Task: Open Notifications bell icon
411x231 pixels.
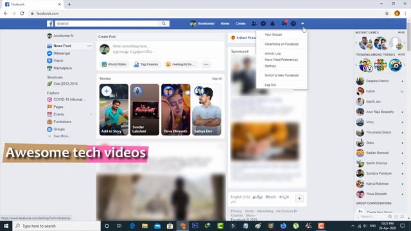Action: [x=272, y=24]
